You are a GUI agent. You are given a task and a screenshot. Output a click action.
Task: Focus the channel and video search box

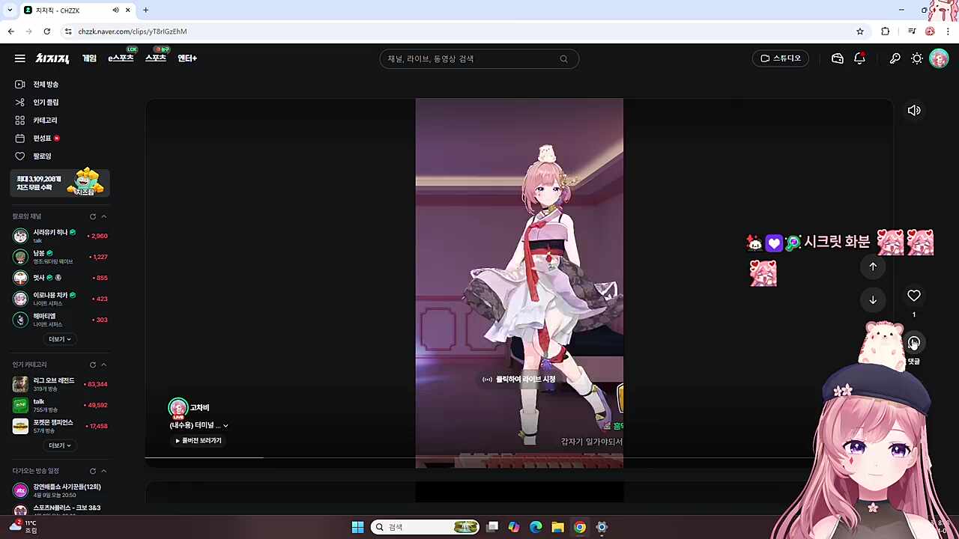[x=479, y=59]
